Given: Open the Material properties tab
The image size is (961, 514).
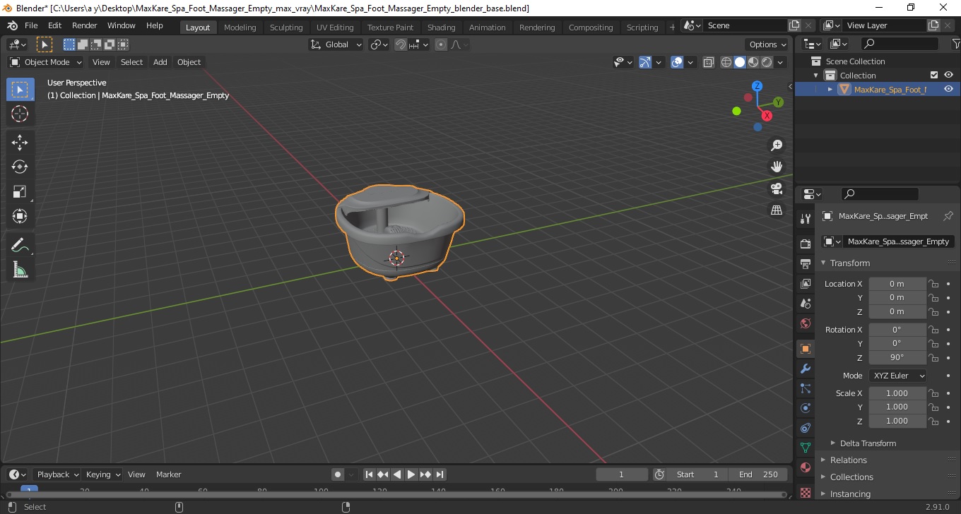Looking at the screenshot, I should (806, 467).
